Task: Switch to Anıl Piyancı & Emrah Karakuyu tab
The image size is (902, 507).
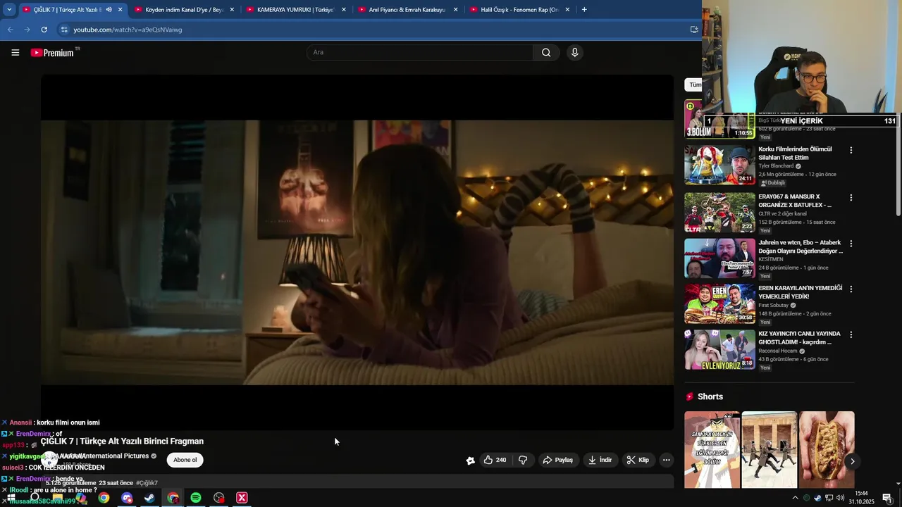Action: 407,10
